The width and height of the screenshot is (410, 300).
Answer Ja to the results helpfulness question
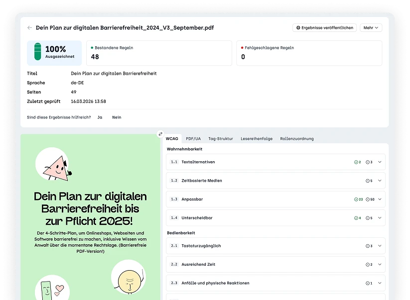(x=100, y=117)
